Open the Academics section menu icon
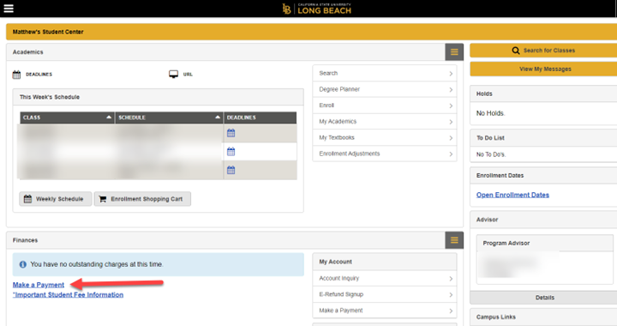The image size is (617, 326). point(454,52)
